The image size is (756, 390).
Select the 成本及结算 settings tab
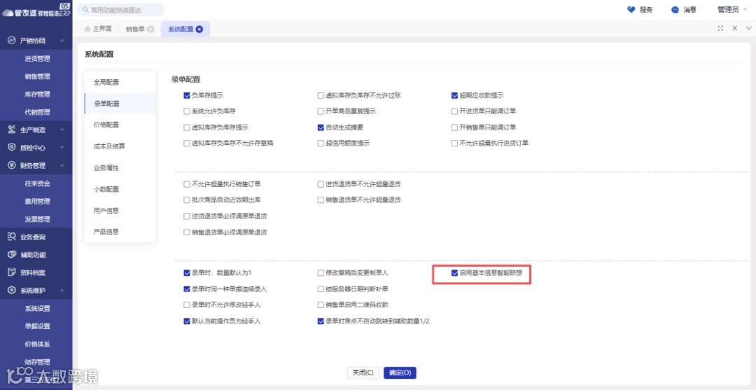120,146
